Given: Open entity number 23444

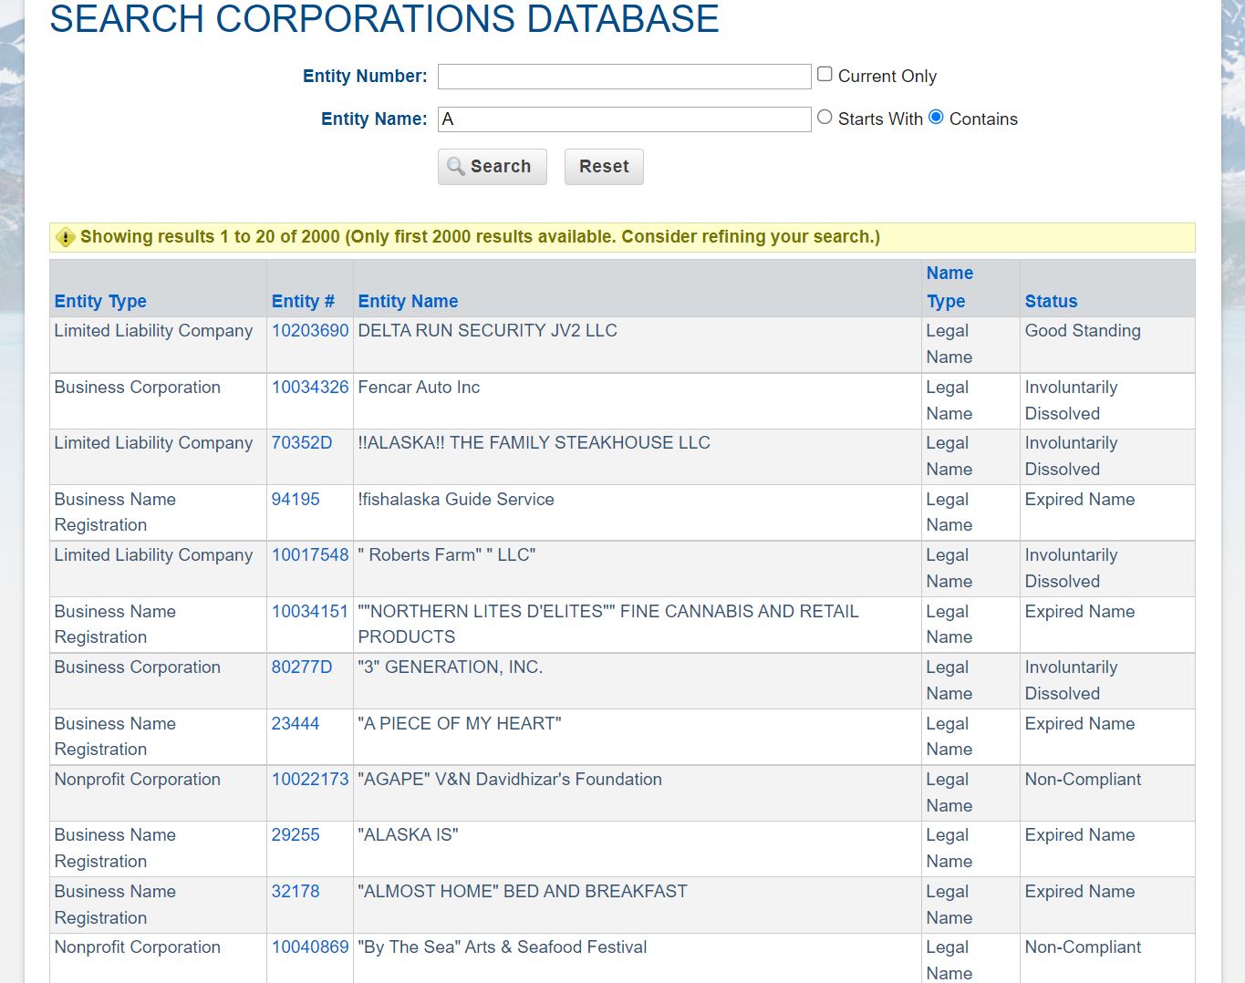Looking at the screenshot, I should tap(296, 724).
